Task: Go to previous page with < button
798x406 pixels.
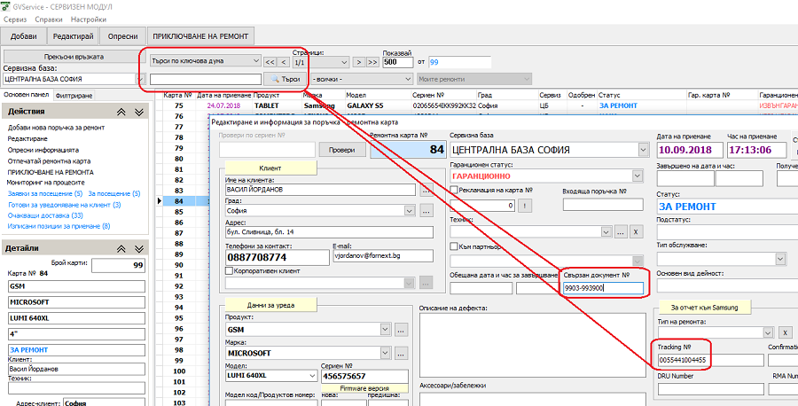Action: coord(284,62)
